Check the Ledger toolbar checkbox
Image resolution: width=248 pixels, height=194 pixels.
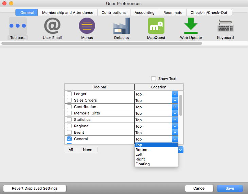[x=69, y=94]
